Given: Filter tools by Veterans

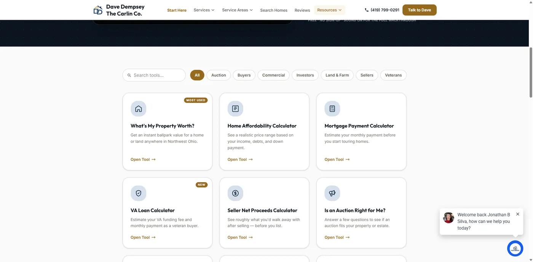Looking at the screenshot, I should (393, 75).
